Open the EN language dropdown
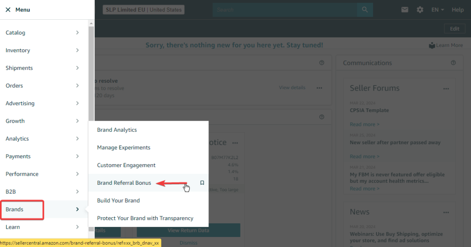This screenshot has width=471, height=247. click(437, 10)
